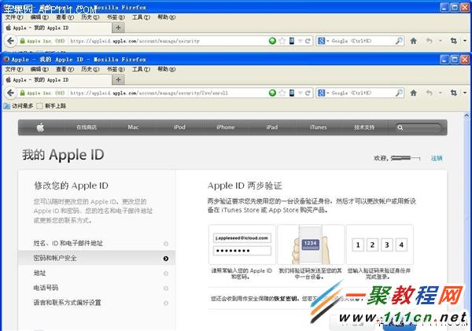Click green round icon in background window URL bar
This screenshot has height=331, width=472.
coord(272,41)
